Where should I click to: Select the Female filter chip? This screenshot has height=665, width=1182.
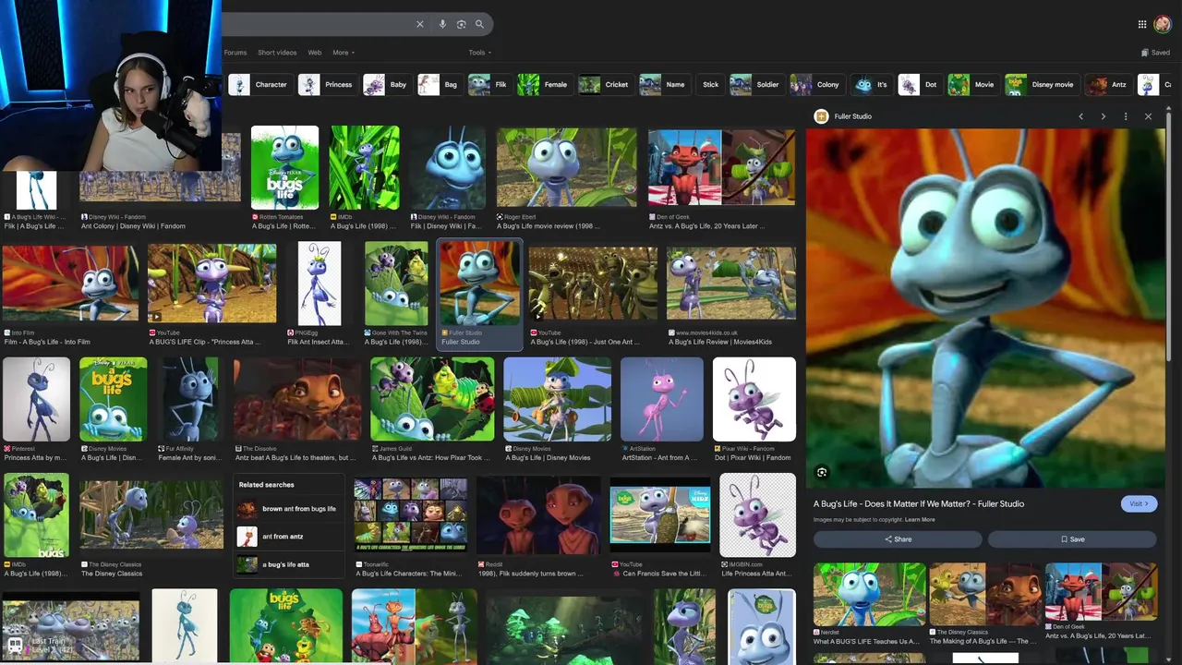point(544,85)
